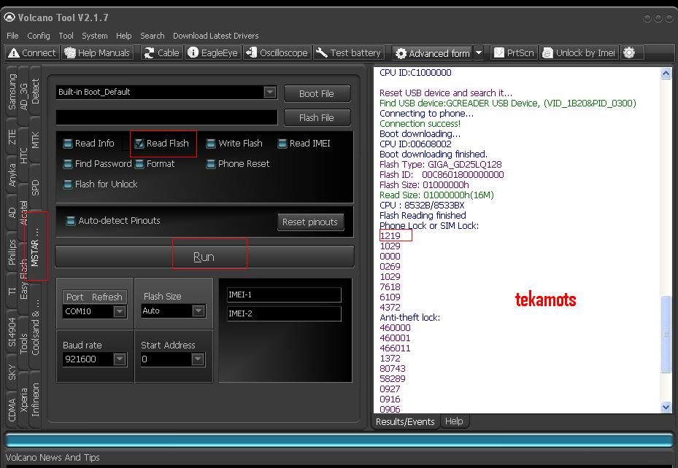Click the IMEI-1 input field
The height and width of the screenshot is (468, 678).
283,295
